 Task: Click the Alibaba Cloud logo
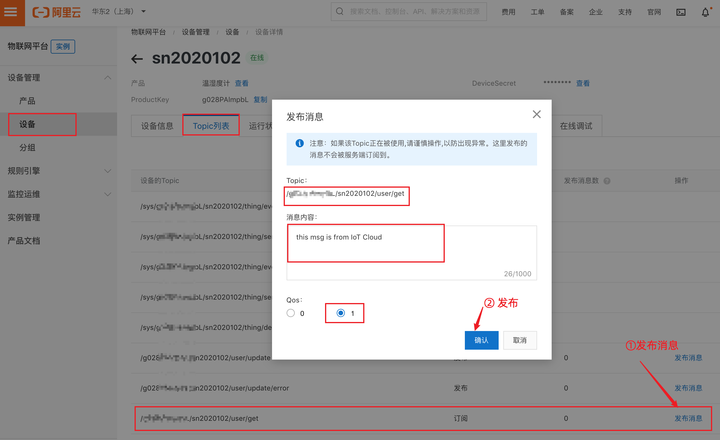pyautogui.click(x=57, y=12)
